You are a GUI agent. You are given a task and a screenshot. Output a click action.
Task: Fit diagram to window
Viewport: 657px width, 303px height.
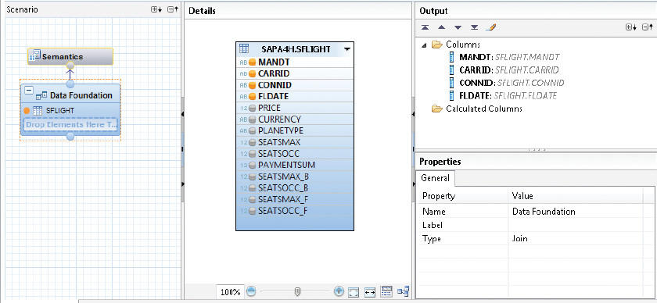click(x=354, y=292)
